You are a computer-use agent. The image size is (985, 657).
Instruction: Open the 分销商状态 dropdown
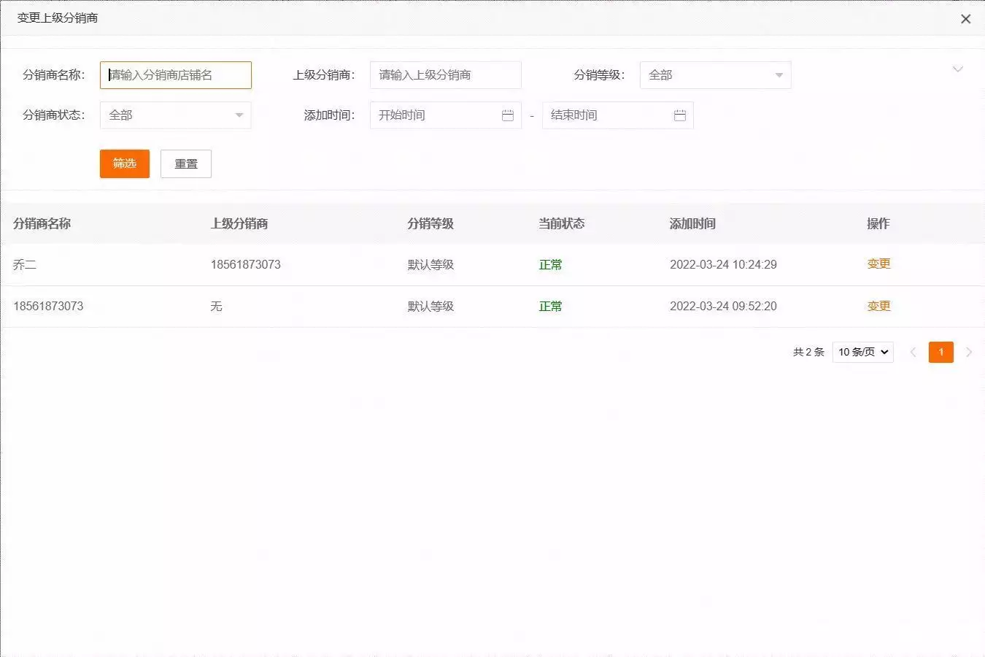(175, 115)
